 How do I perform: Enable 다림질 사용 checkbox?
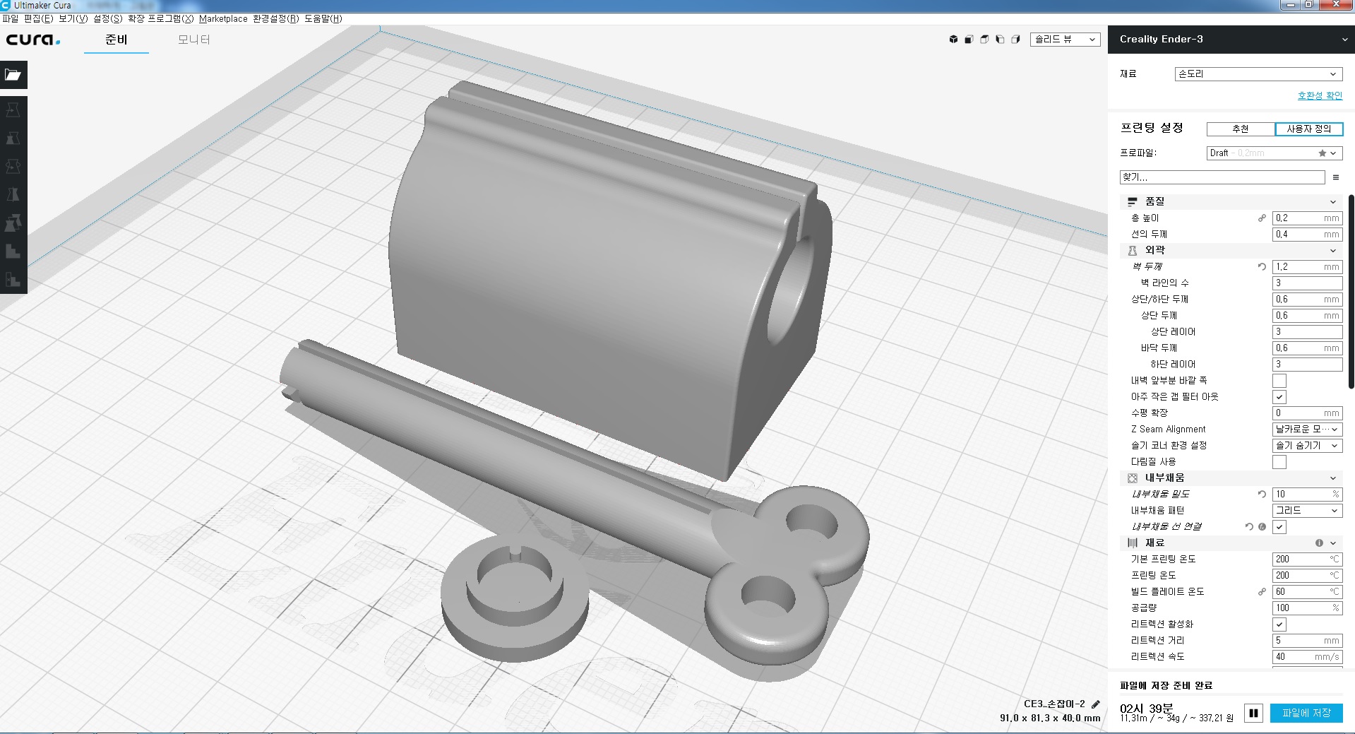coord(1279,462)
